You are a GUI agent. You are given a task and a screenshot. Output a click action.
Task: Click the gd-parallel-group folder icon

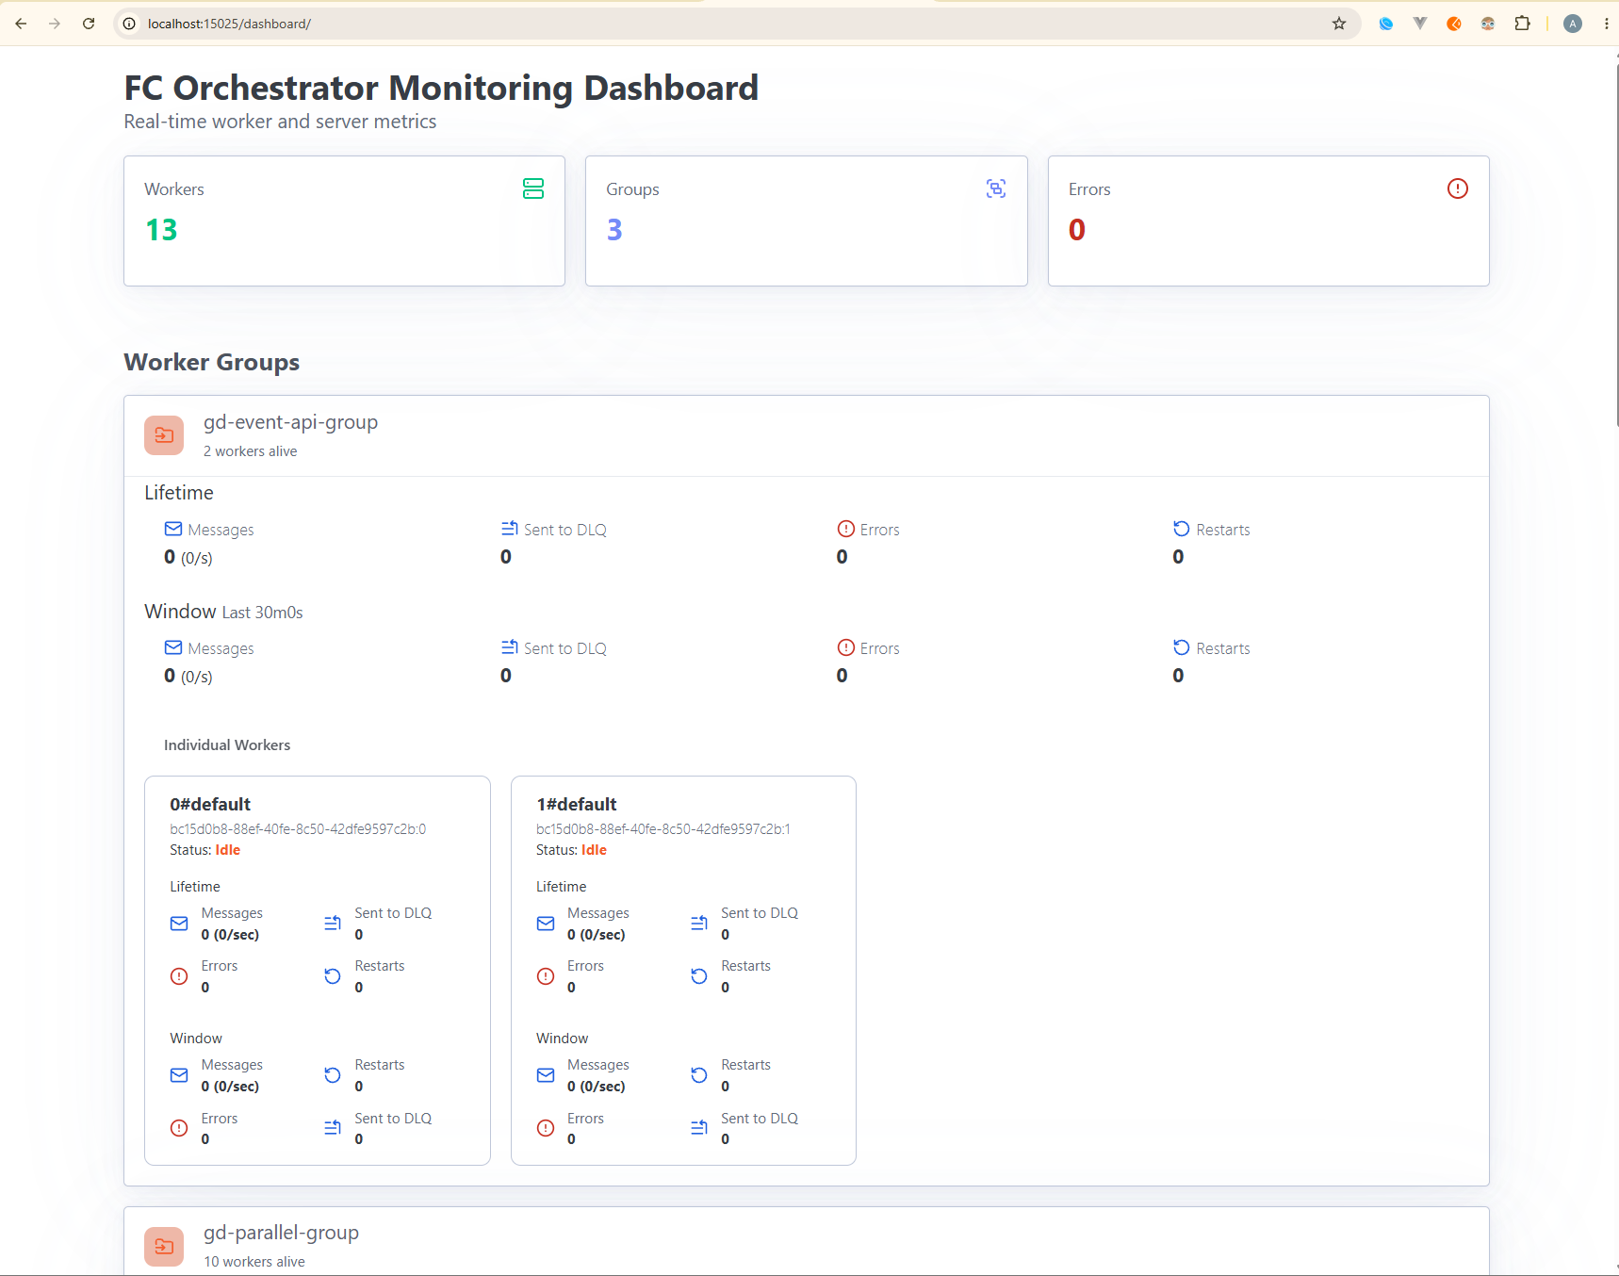tap(164, 1246)
